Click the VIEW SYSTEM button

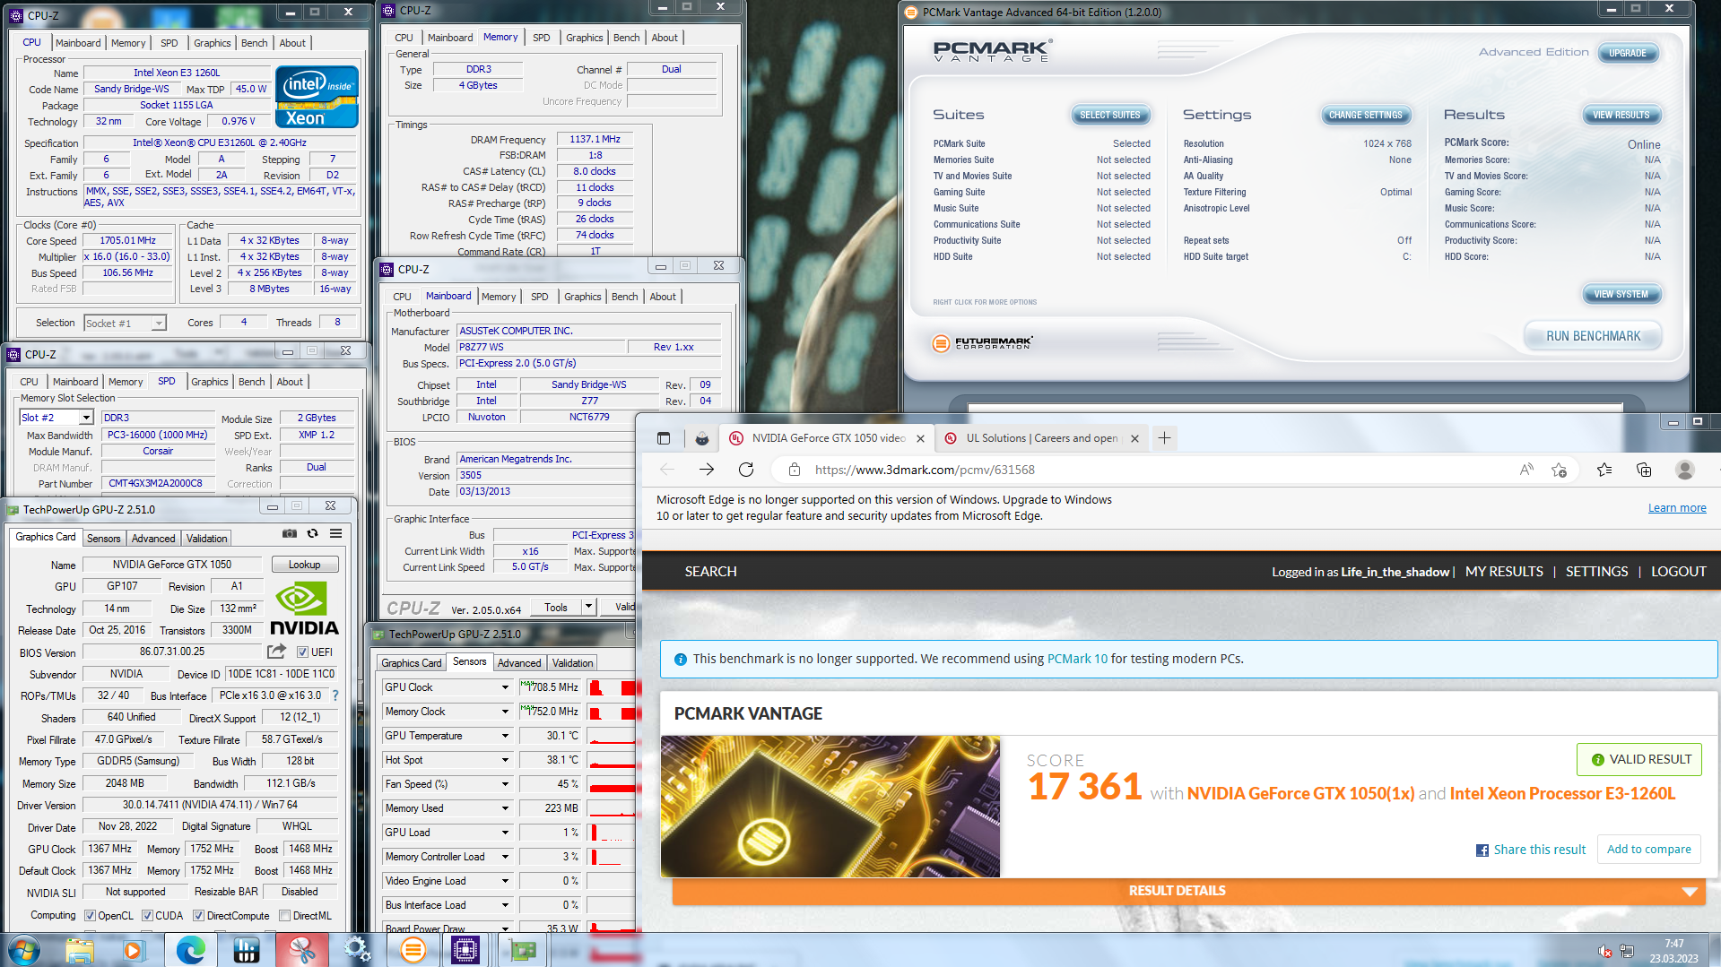coord(1621,294)
